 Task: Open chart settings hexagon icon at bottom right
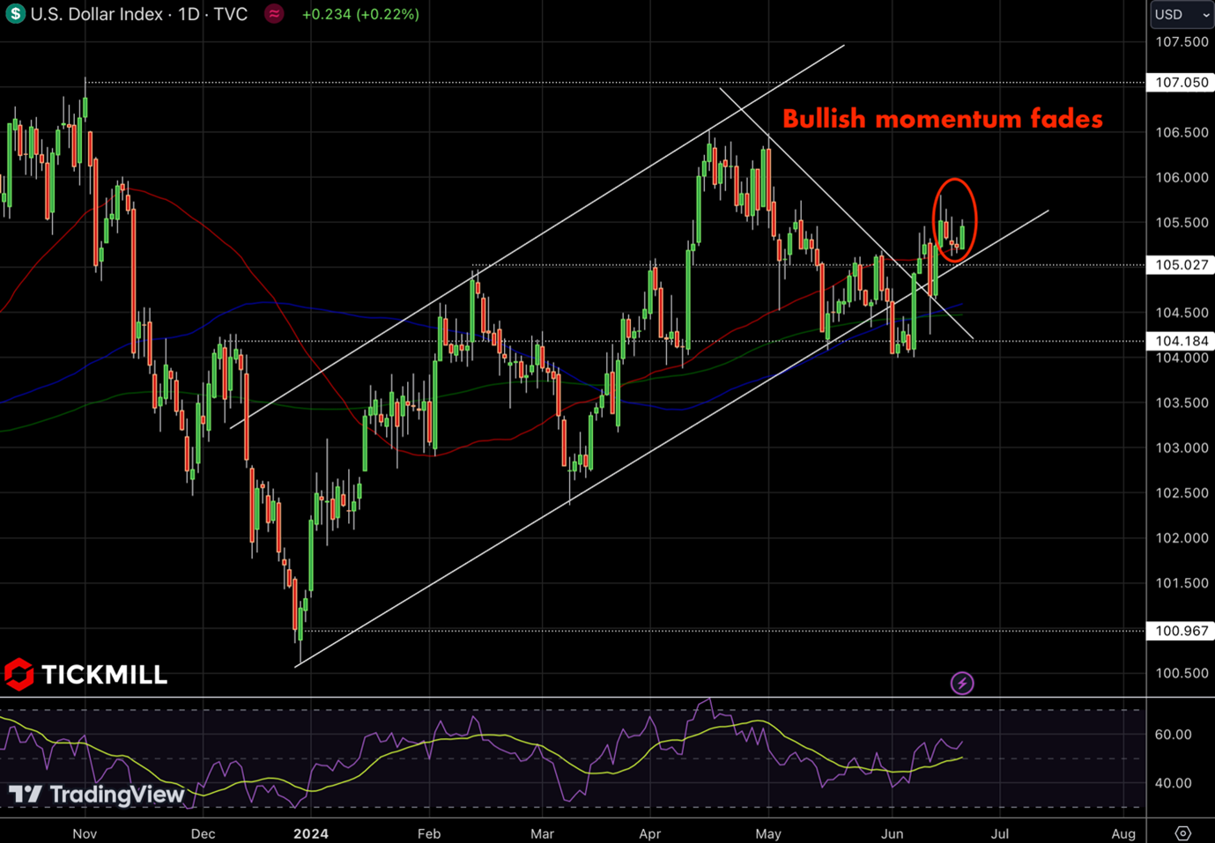coord(1183,833)
